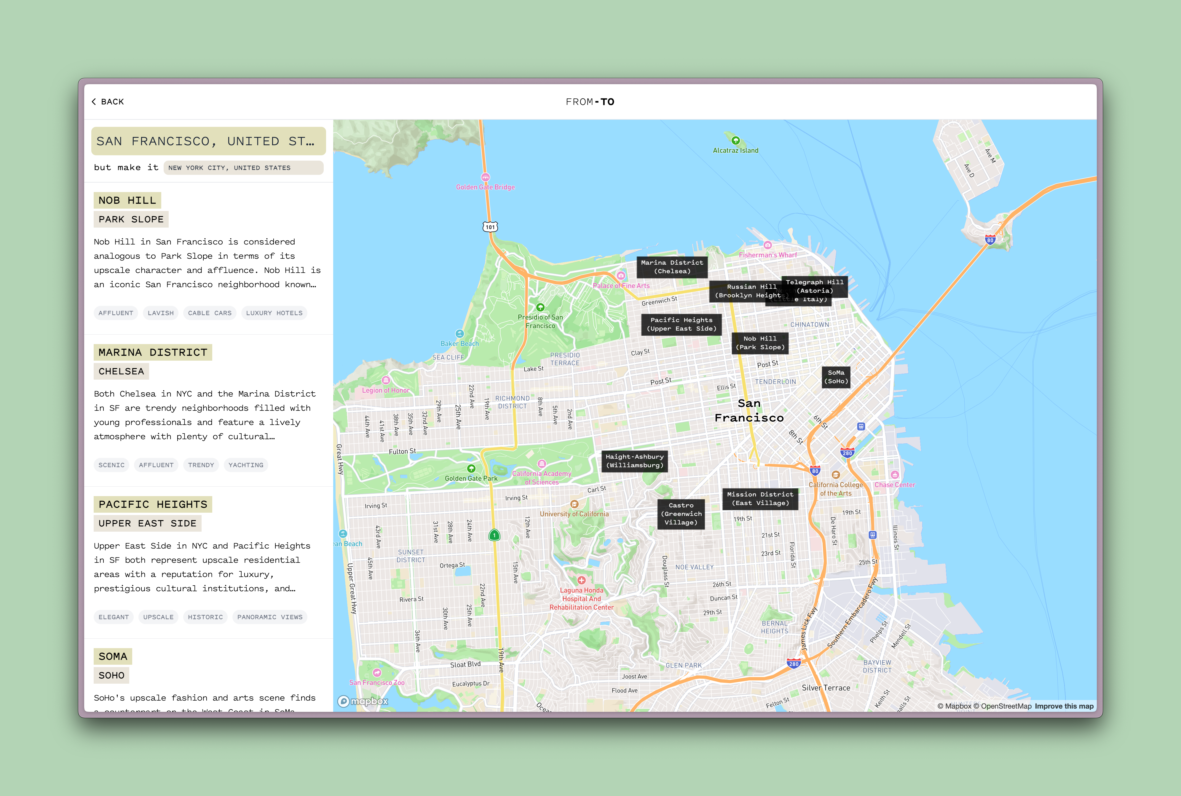This screenshot has width=1181, height=796.
Task: Click the Chase Center pink marker
Action: point(895,475)
